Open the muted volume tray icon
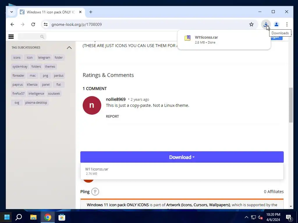Viewport: 298px width, 223px height. pyautogui.click(x=260, y=217)
